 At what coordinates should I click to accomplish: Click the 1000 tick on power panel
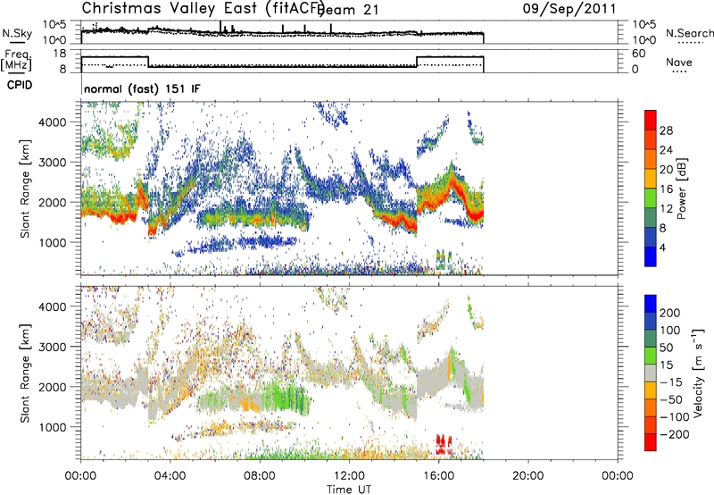(x=52, y=242)
